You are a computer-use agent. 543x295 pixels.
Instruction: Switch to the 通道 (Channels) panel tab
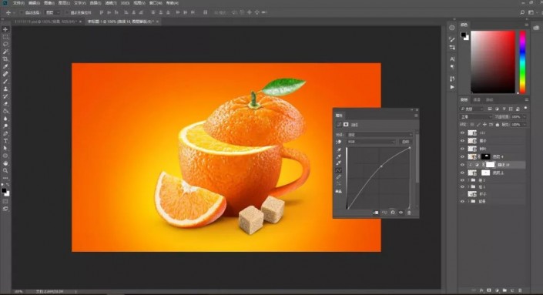[477, 99]
